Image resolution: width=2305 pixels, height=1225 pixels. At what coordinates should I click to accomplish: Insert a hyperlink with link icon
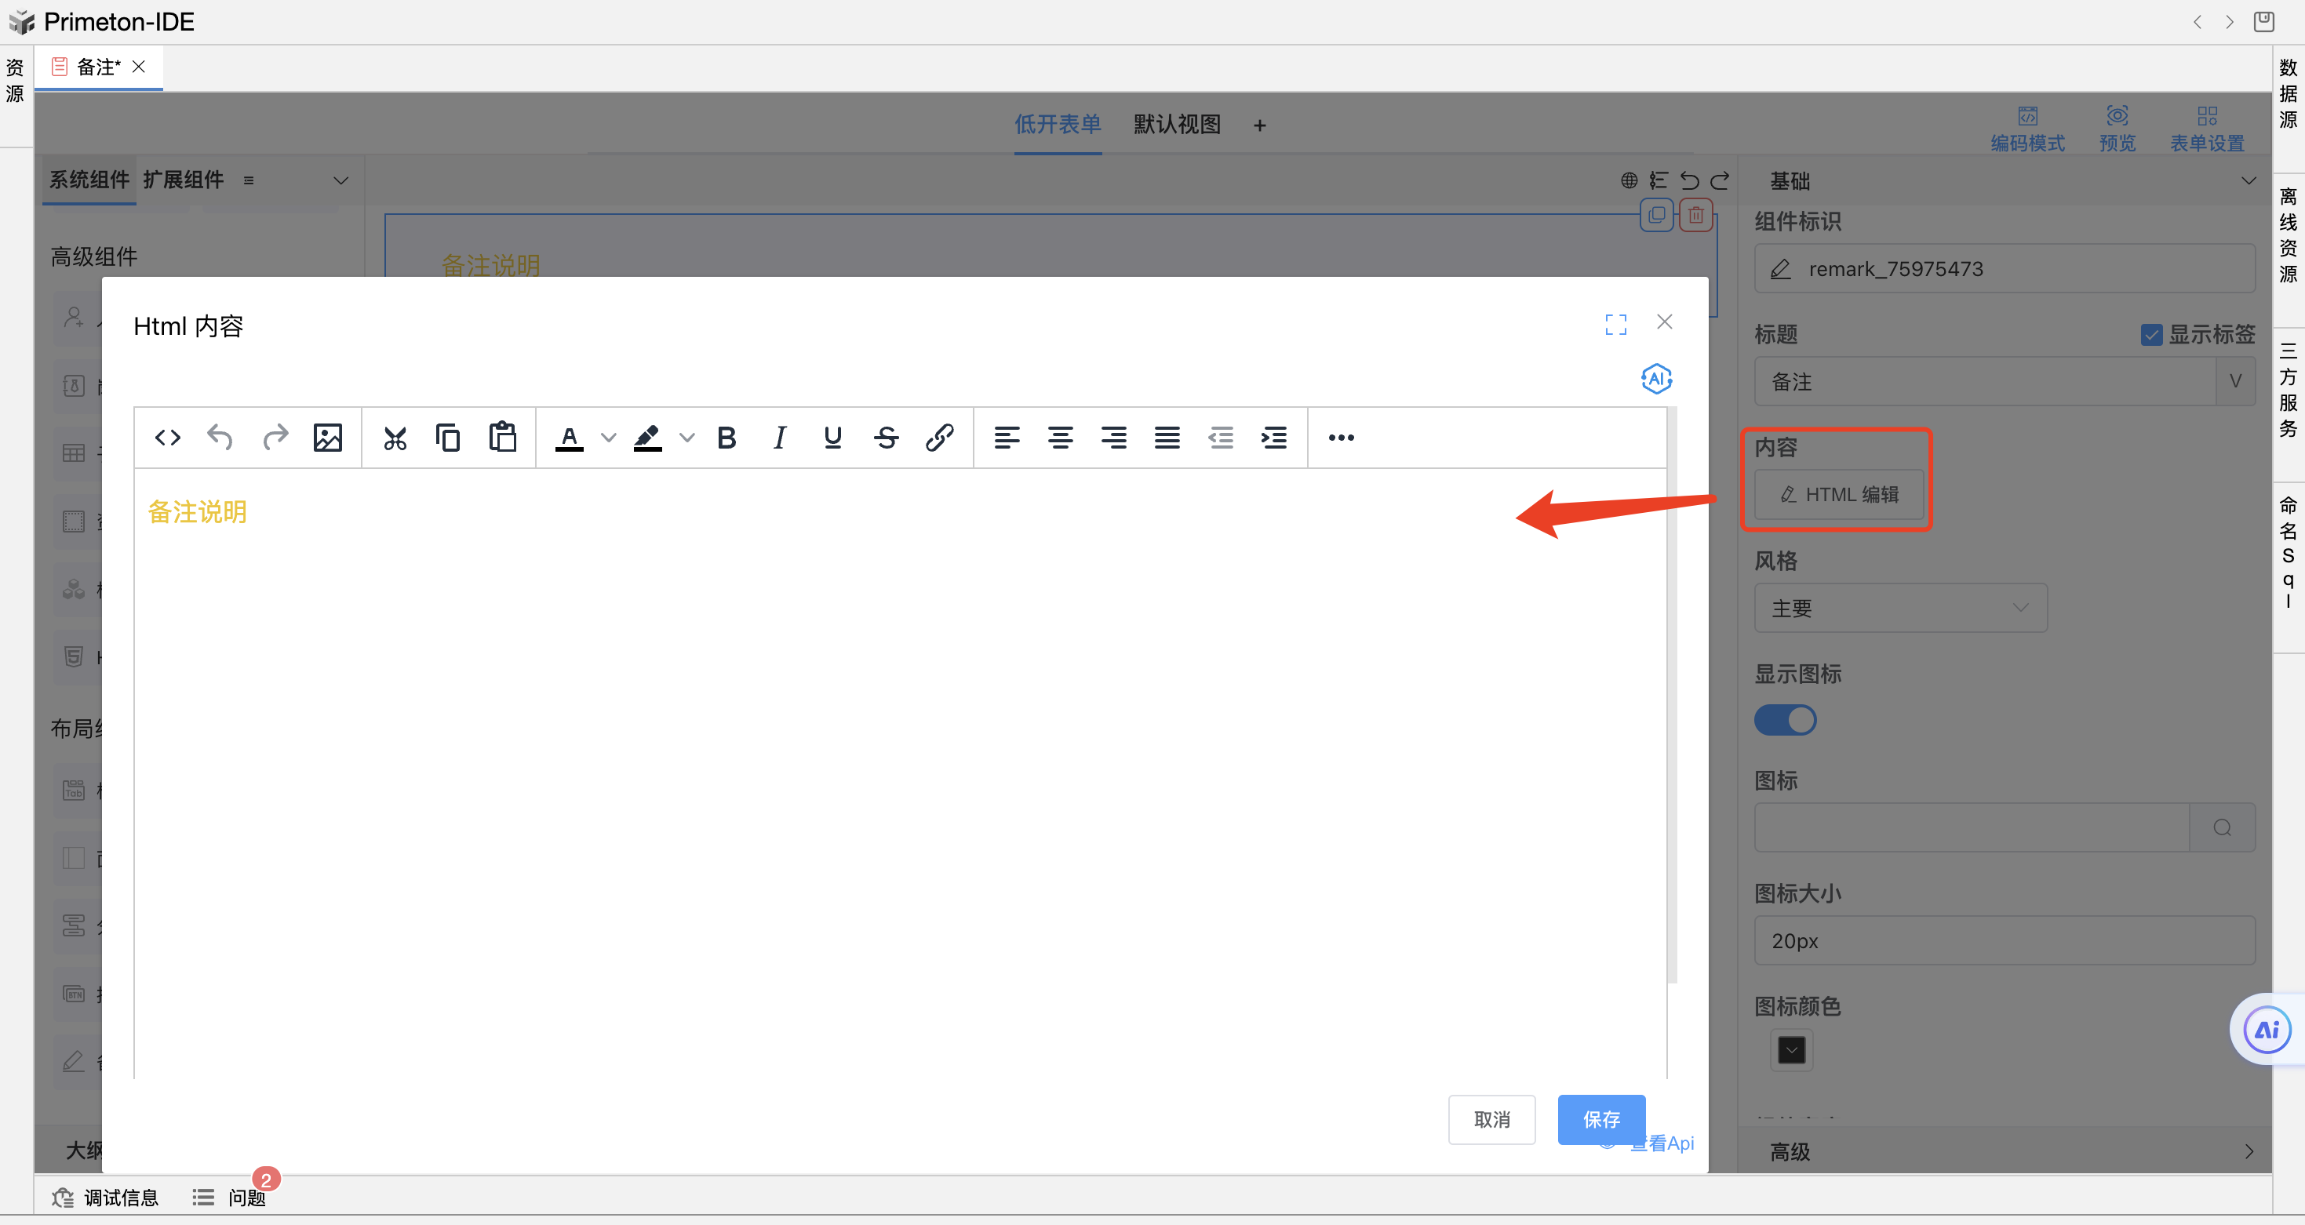coord(940,438)
